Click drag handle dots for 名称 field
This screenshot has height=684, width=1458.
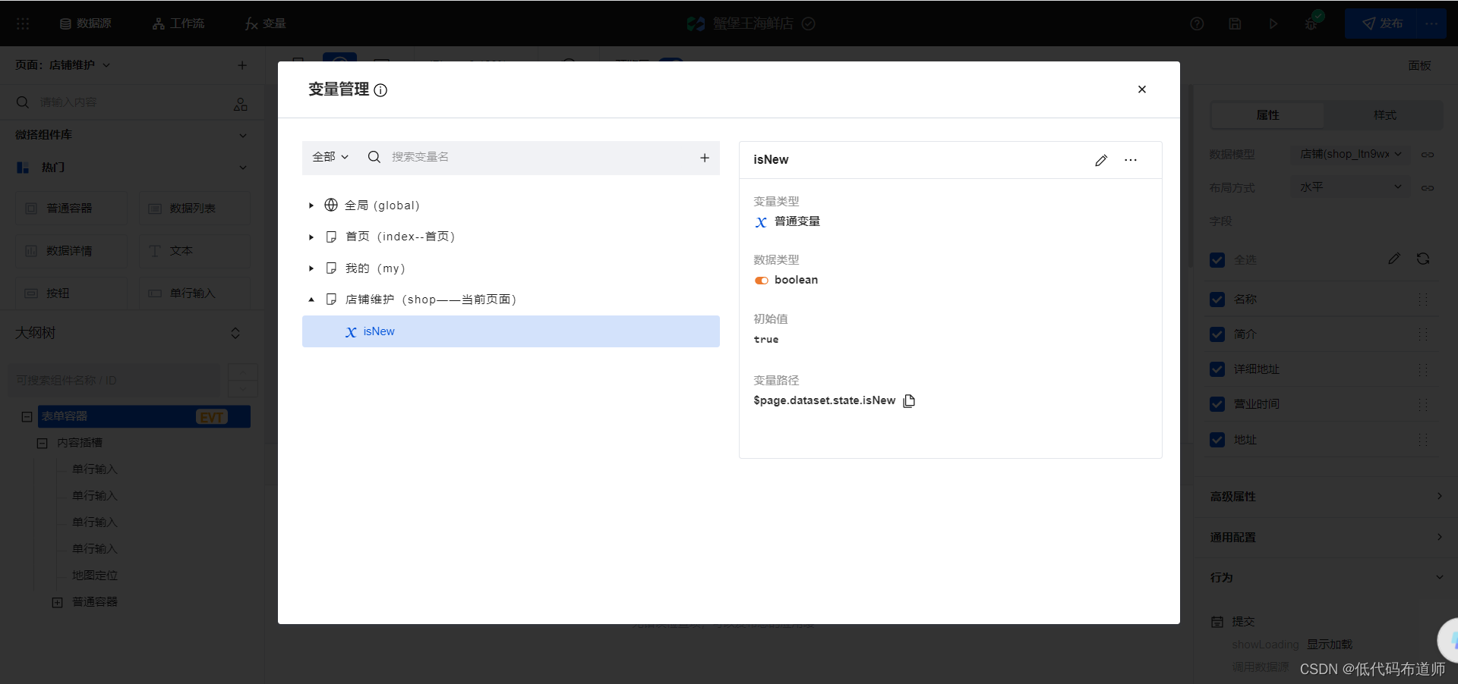coord(1423,300)
